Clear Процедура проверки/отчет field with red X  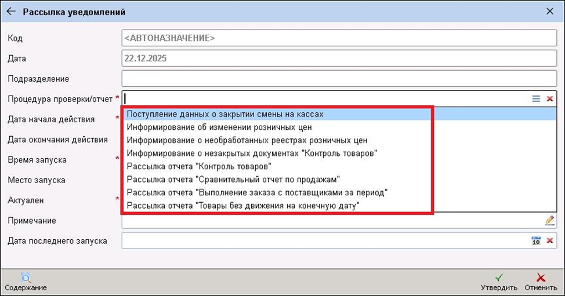pos(549,99)
